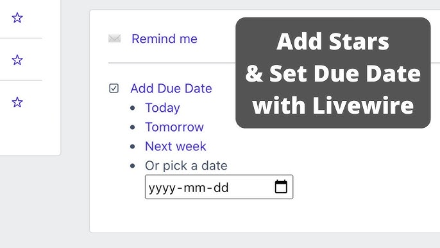
Task: Focus the yyyy-mm-dd date input field
Action: point(219,187)
